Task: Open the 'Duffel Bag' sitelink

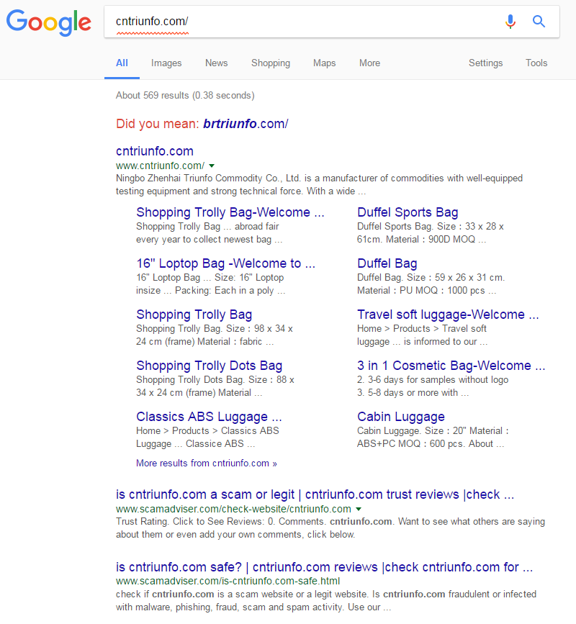Action: (387, 263)
